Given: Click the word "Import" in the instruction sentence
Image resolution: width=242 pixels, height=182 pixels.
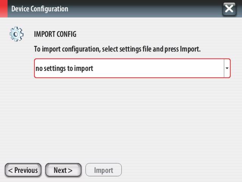Looking at the screenshot, I should pos(190,49).
